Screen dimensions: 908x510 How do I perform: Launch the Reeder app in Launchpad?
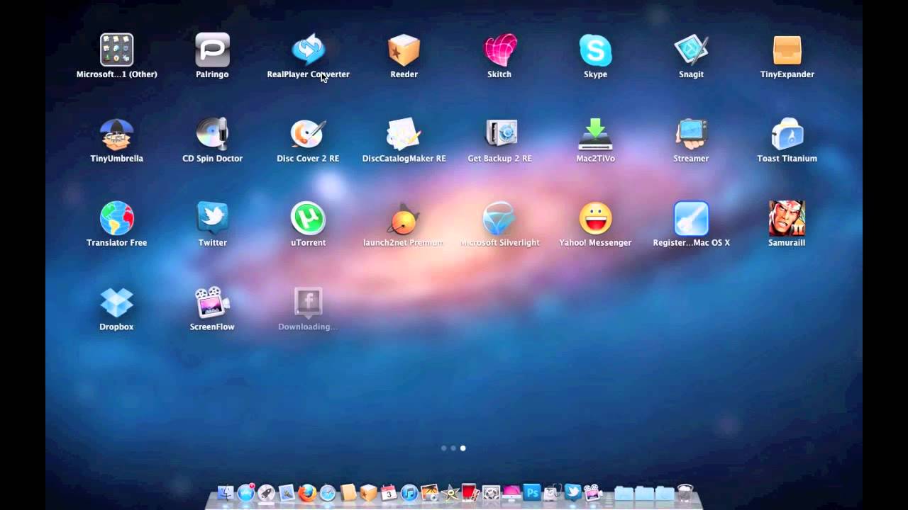(404, 50)
